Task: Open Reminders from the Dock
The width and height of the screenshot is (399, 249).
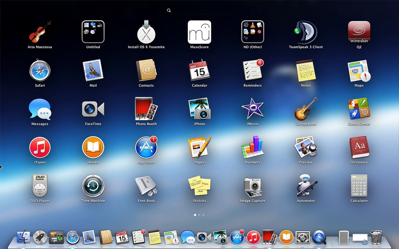Action: click(x=139, y=237)
